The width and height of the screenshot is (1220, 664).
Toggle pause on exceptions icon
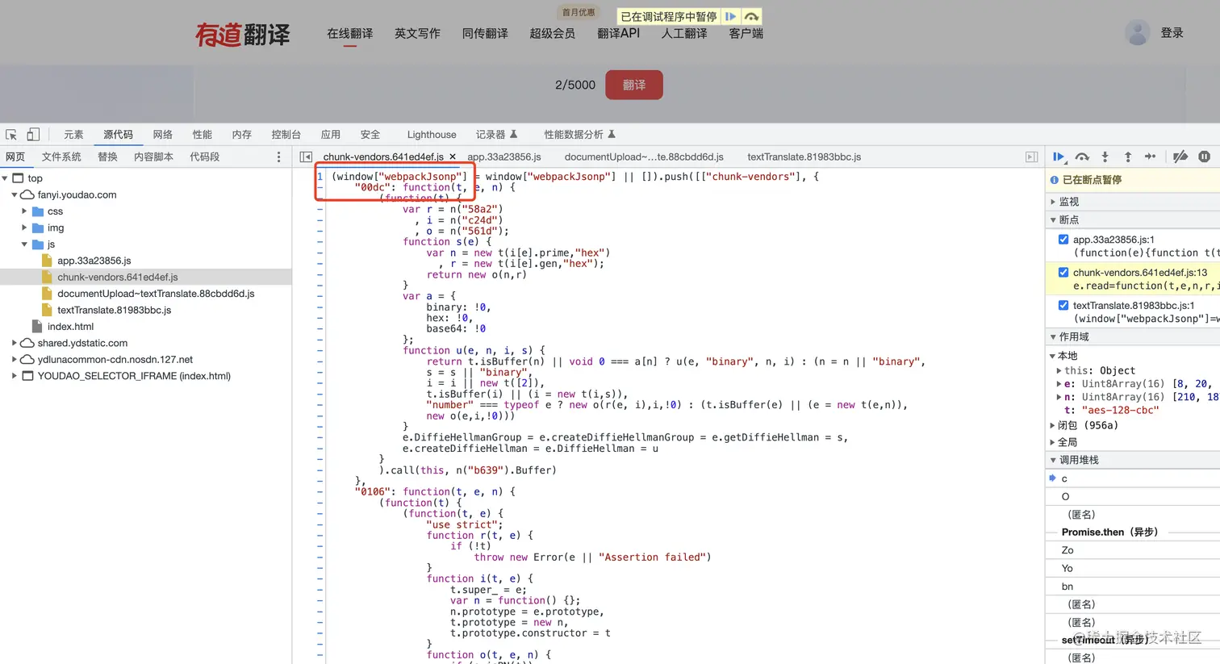pyautogui.click(x=1204, y=157)
